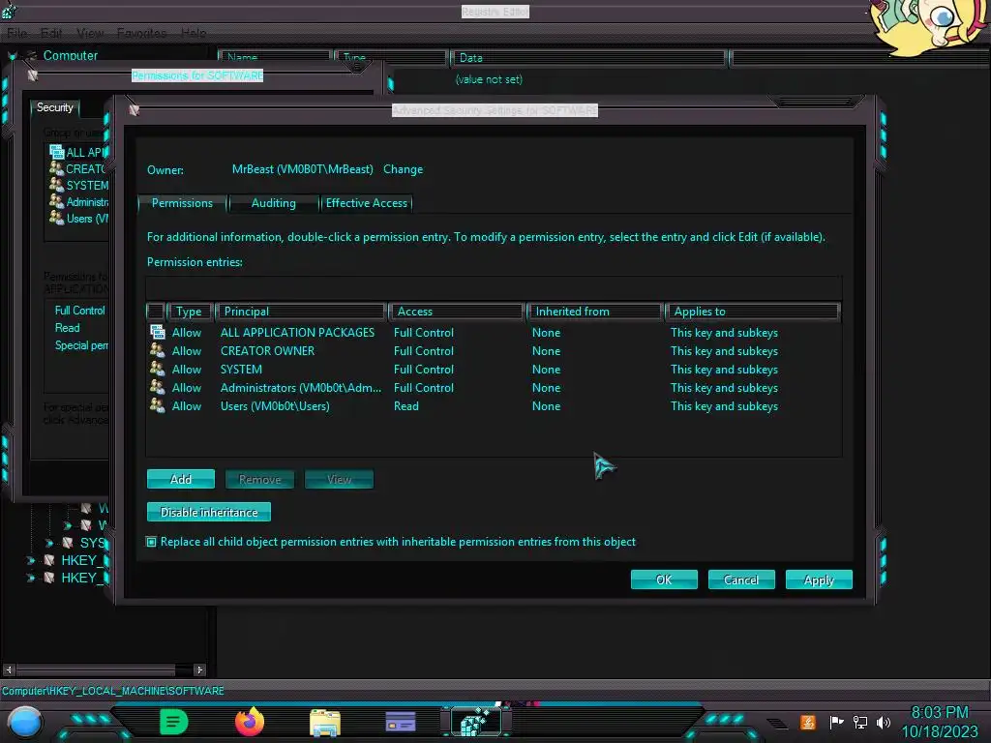Click the Users (VM0b0t\Users) entry icon

[x=158, y=405]
